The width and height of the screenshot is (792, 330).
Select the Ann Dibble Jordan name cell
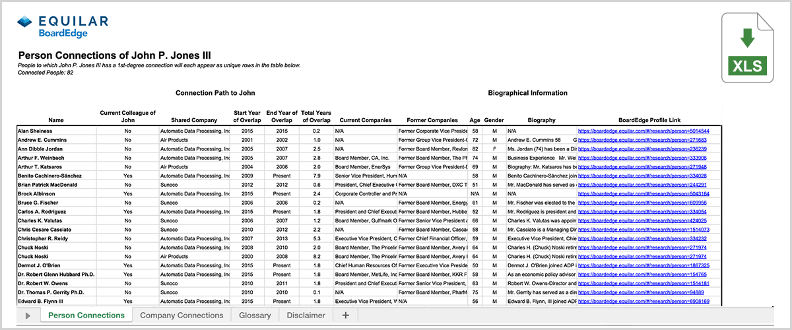point(56,149)
